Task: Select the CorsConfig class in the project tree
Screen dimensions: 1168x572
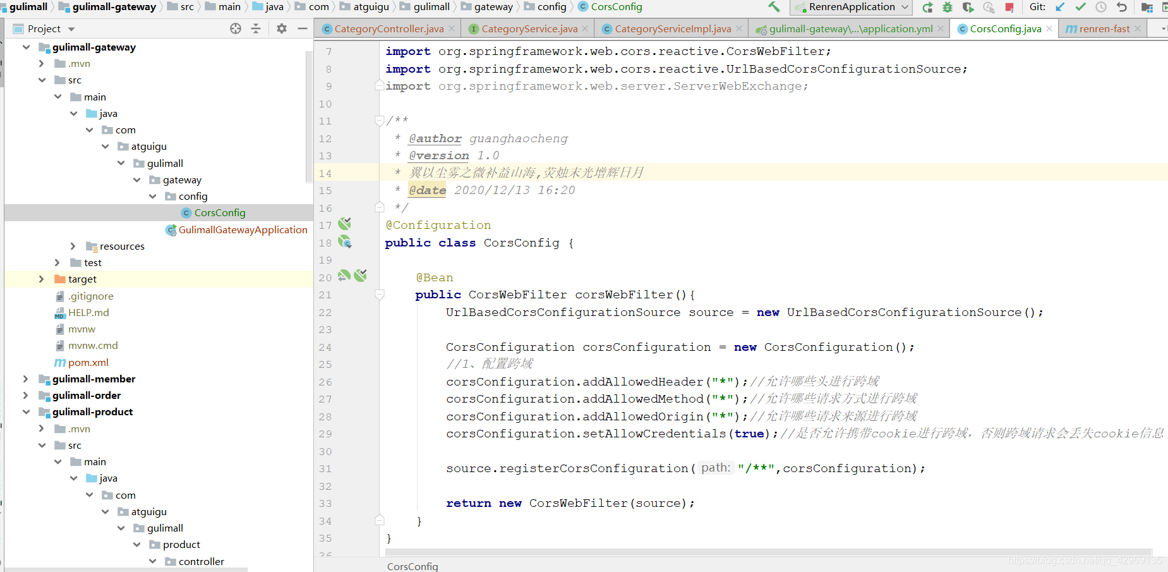Action: (219, 213)
